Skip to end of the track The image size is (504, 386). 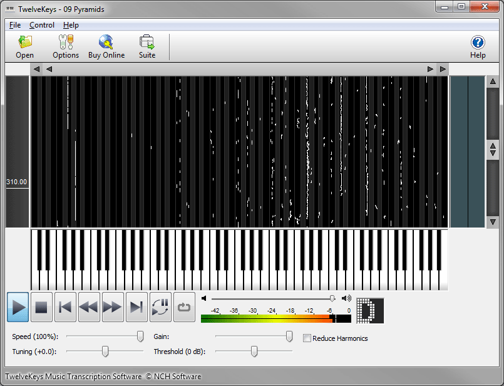(x=136, y=307)
